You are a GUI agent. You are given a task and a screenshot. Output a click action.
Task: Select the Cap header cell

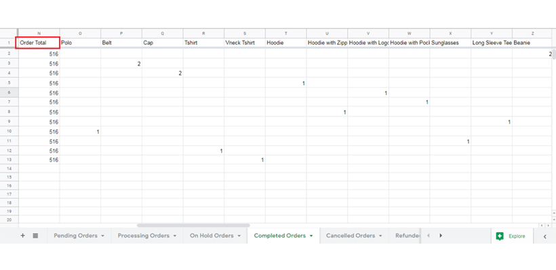(163, 43)
